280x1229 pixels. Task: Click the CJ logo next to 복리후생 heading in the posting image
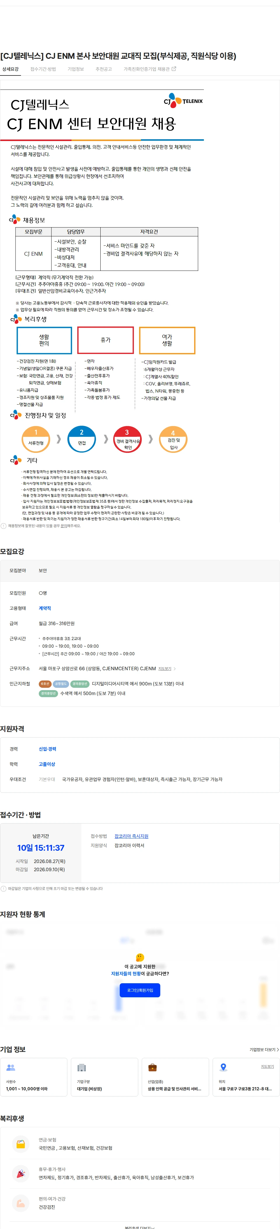coord(16,319)
